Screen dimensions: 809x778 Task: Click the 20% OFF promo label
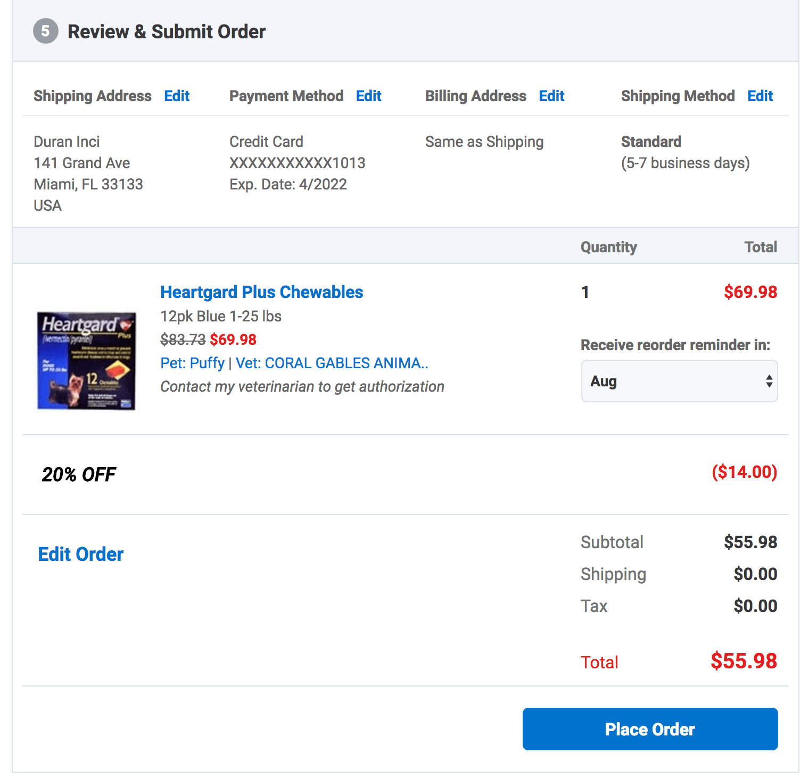pos(79,474)
